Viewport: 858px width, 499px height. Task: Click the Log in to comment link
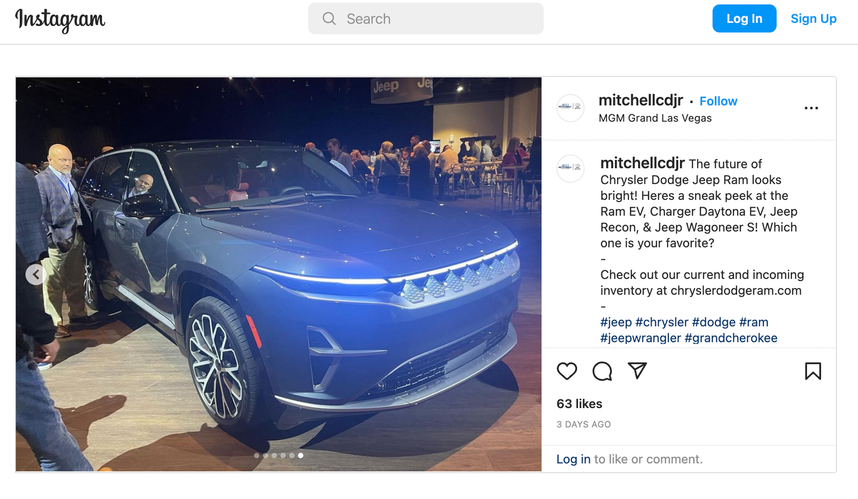[x=573, y=459]
